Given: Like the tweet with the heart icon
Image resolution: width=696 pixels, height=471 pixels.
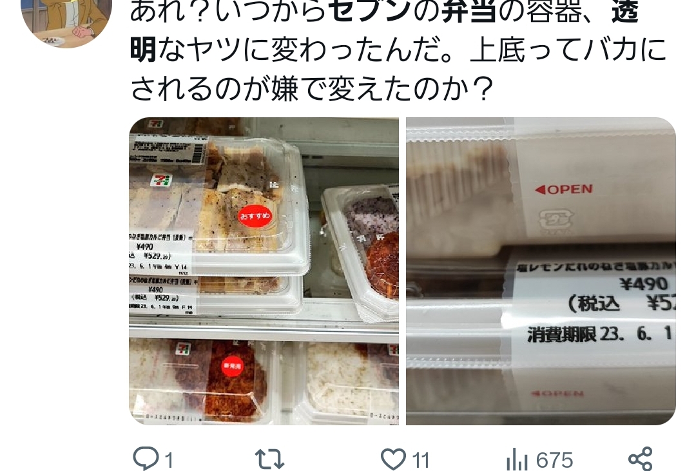Looking at the screenshot, I should point(393,459).
